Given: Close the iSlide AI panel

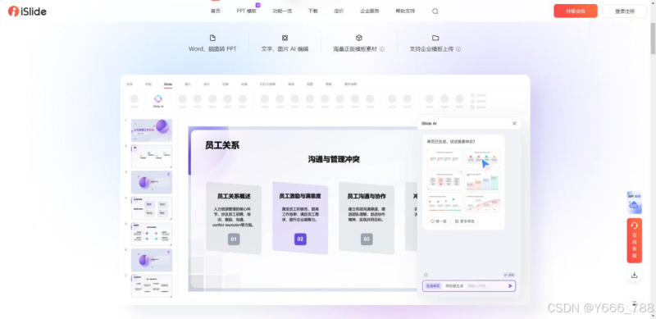Looking at the screenshot, I should pos(514,124).
